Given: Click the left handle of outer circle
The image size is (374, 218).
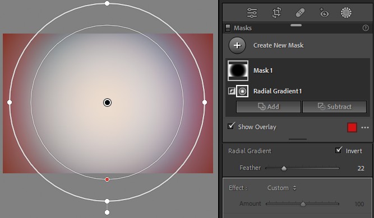Looking at the screenshot, I should coord(10,102).
